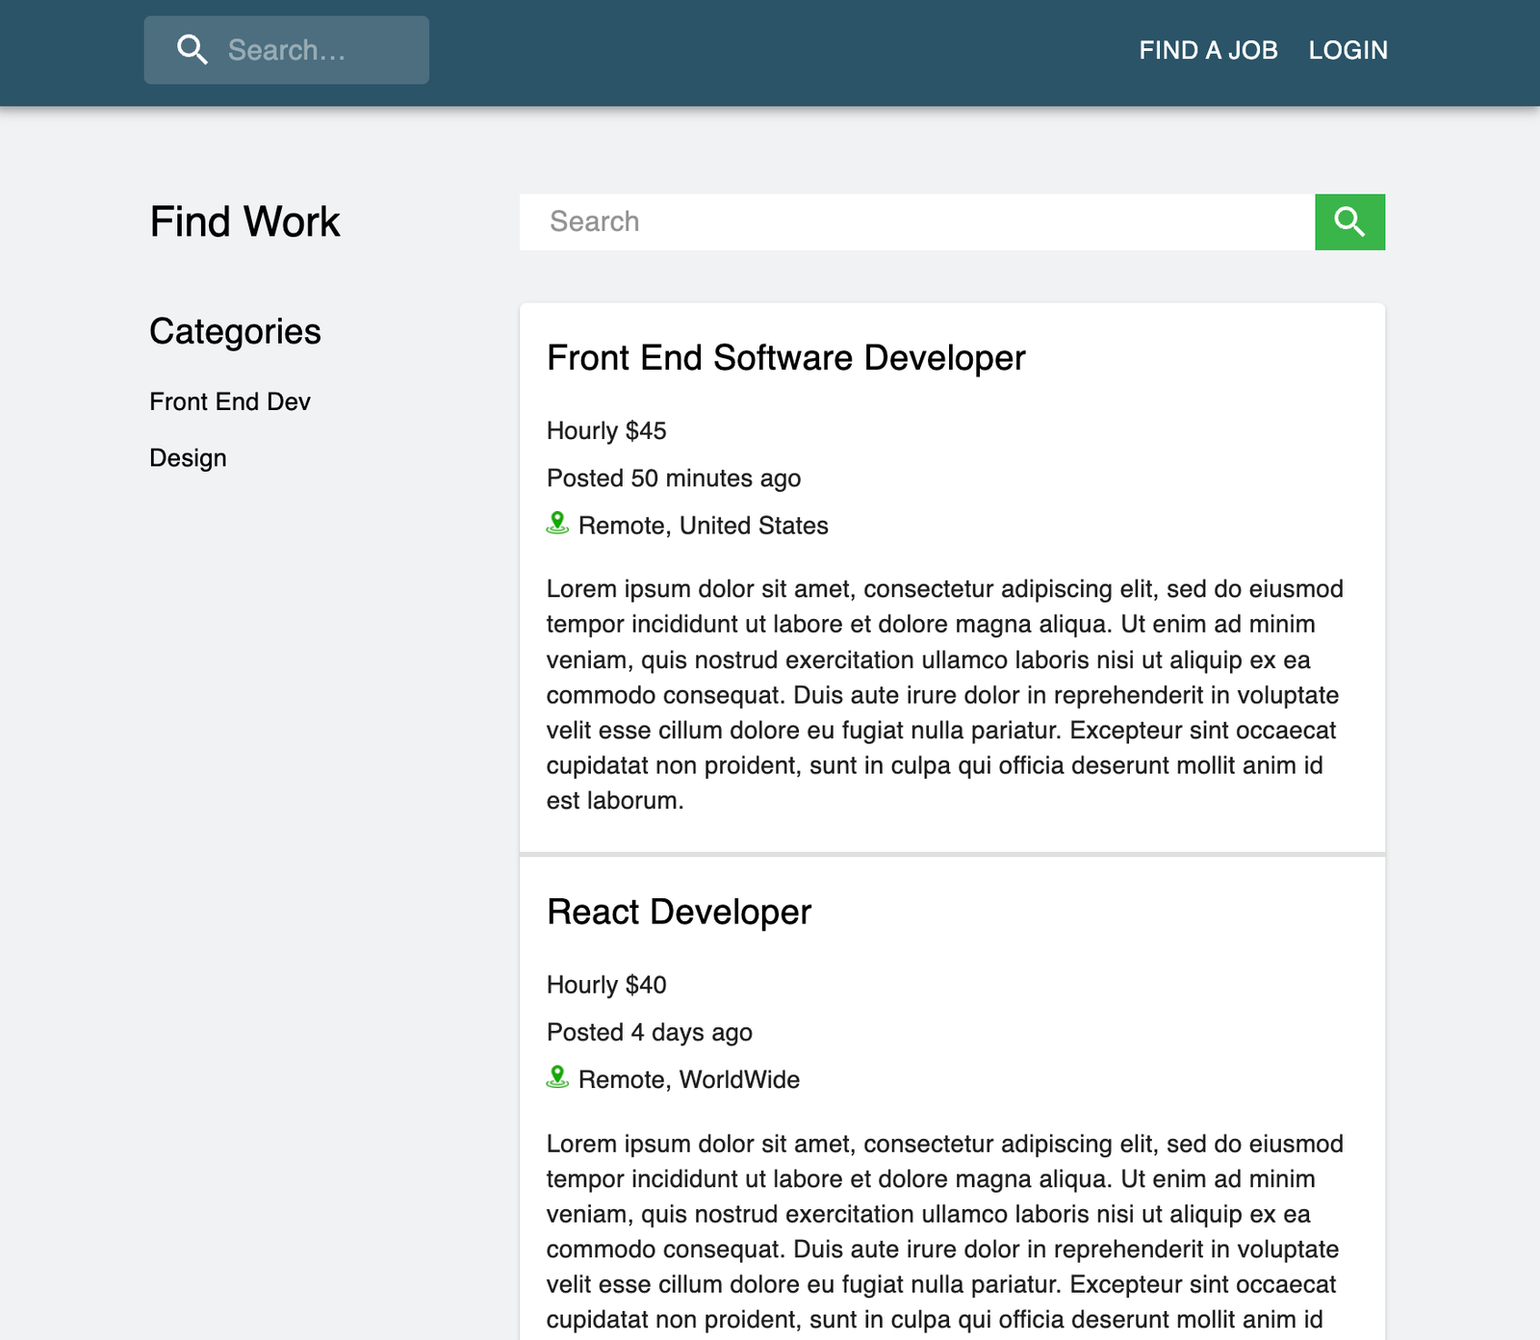Focus the main job Search field
The width and height of the screenshot is (1540, 1340).
click(x=917, y=222)
